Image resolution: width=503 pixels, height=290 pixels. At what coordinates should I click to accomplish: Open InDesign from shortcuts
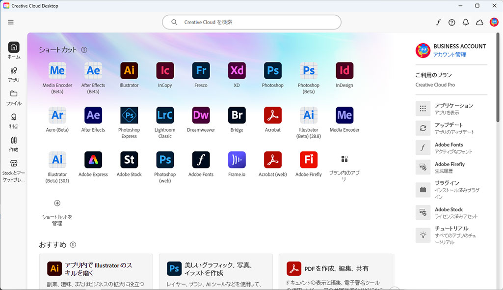click(344, 71)
